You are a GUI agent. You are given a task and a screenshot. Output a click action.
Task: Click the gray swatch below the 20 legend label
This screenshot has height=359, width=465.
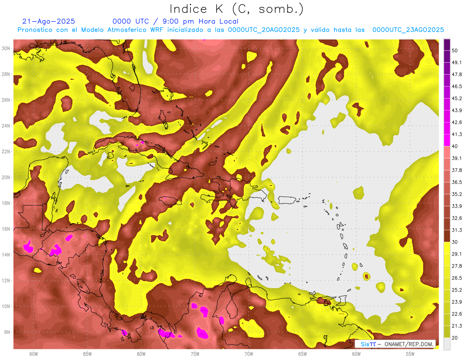[447, 344]
